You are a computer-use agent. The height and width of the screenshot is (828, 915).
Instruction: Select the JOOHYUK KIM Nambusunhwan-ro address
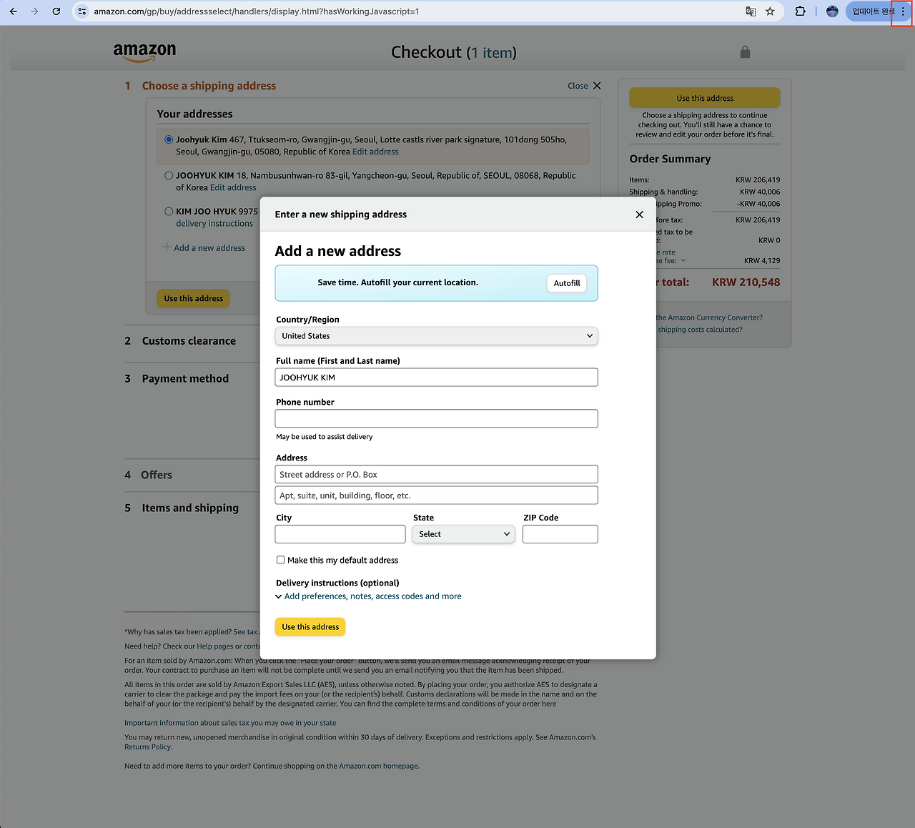pyautogui.click(x=169, y=175)
